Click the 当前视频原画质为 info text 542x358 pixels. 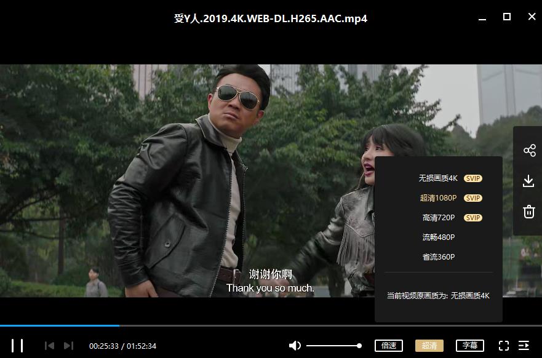(438, 296)
